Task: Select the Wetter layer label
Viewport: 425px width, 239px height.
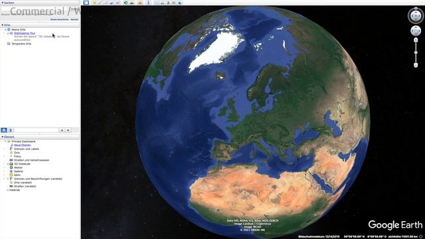Action: point(19,167)
